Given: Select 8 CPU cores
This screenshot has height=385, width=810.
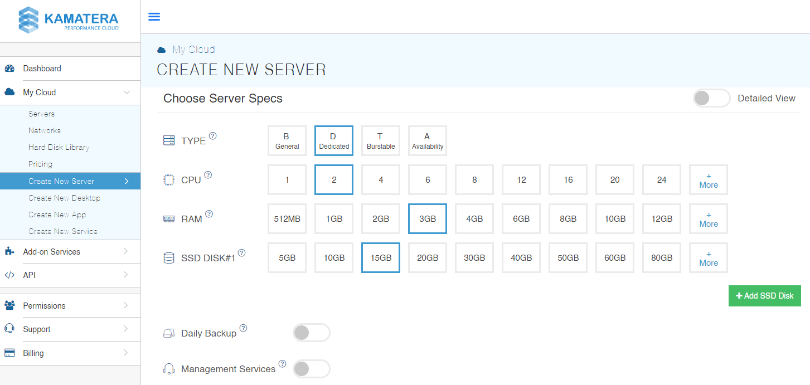Looking at the screenshot, I should click(474, 179).
